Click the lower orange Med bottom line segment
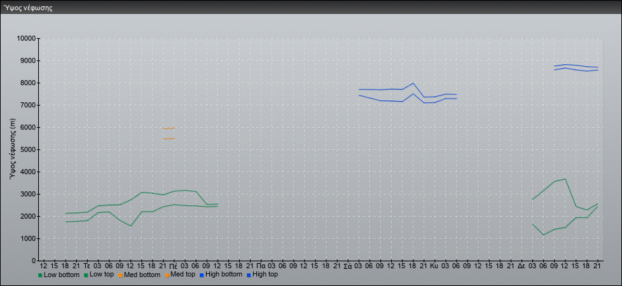This screenshot has height=286, width=622. (x=169, y=139)
